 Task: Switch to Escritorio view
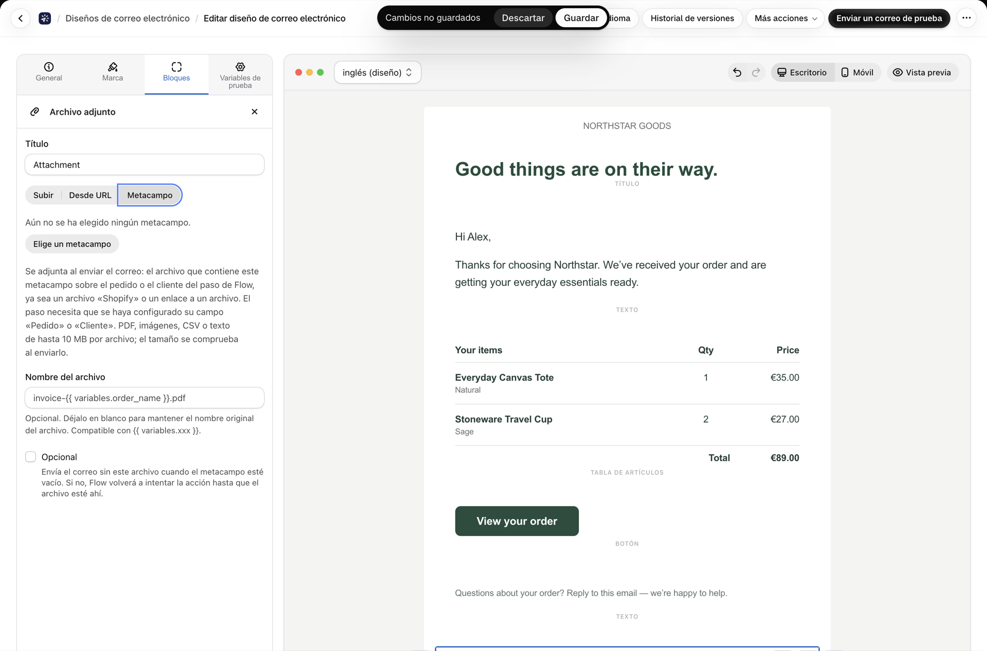pyautogui.click(x=802, y=73)
